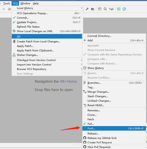Select Commit Directory… in Git submenu
Image resolution: width=147 pixels, height=149 pixels.
[x=114, y=36]
